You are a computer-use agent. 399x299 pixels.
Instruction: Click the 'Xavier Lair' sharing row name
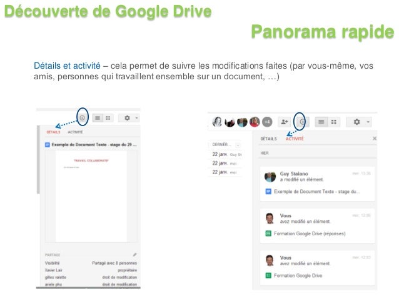pyautogui.click(x=54, y=270)
